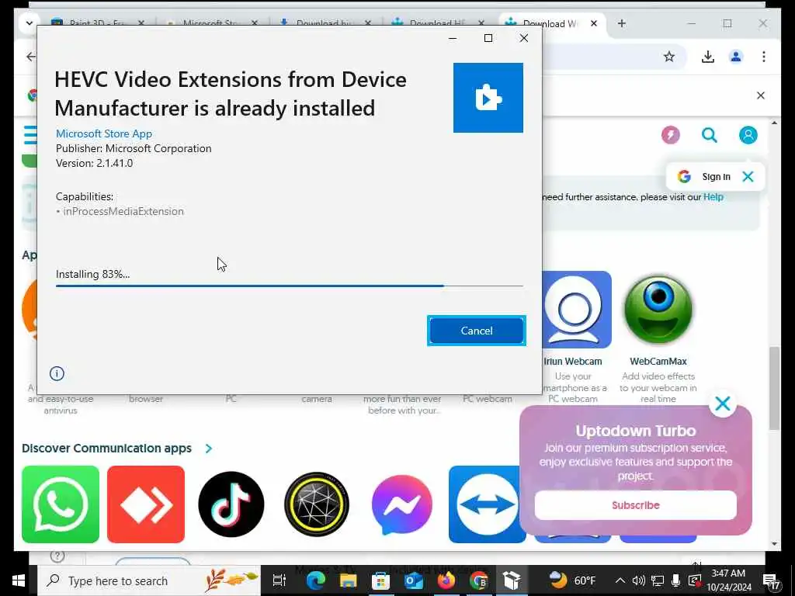Viewport: 795px width, 596px height.
Task: Open File Explorer from taskbar
Action: (349, 580)
